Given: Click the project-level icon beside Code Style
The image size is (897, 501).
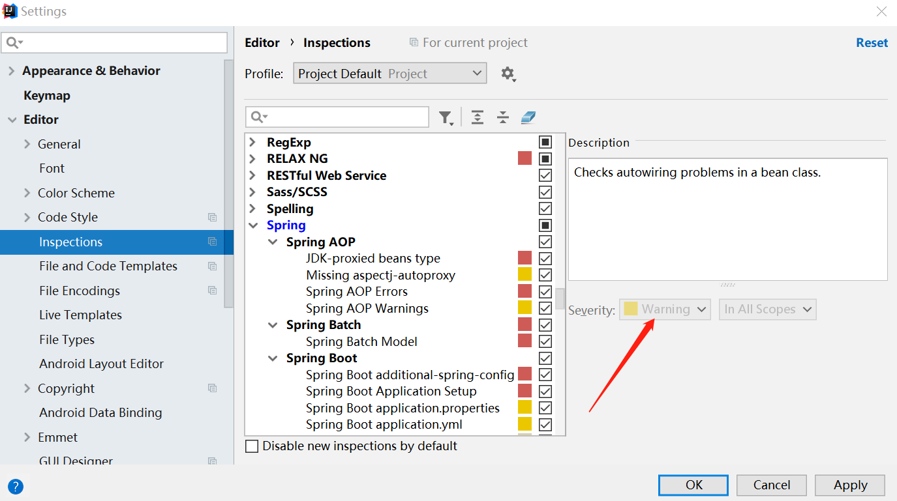Looking at the screenshot, I should click(212, 217).
